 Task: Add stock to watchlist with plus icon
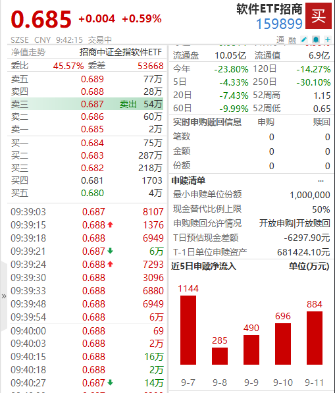pyautogui.click(x=328, y=39)
